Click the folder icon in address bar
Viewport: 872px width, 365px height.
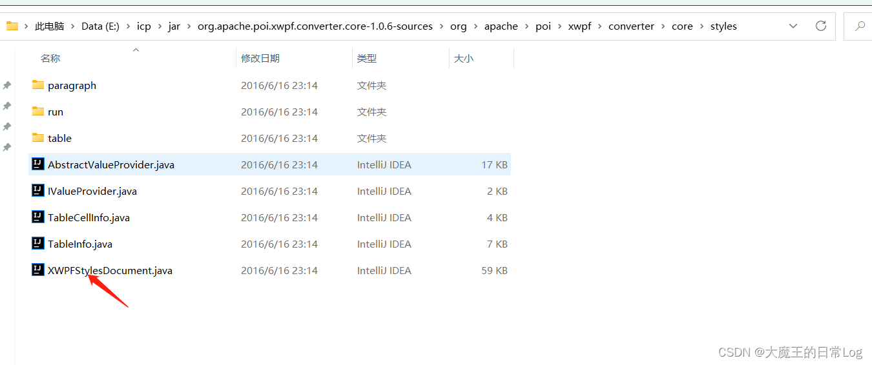tap(12, 26)
